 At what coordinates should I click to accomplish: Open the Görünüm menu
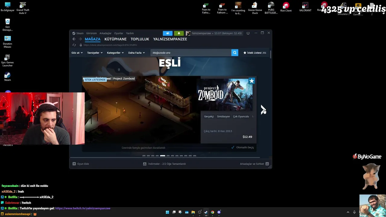pyautogui.click(x=91, y=33)
